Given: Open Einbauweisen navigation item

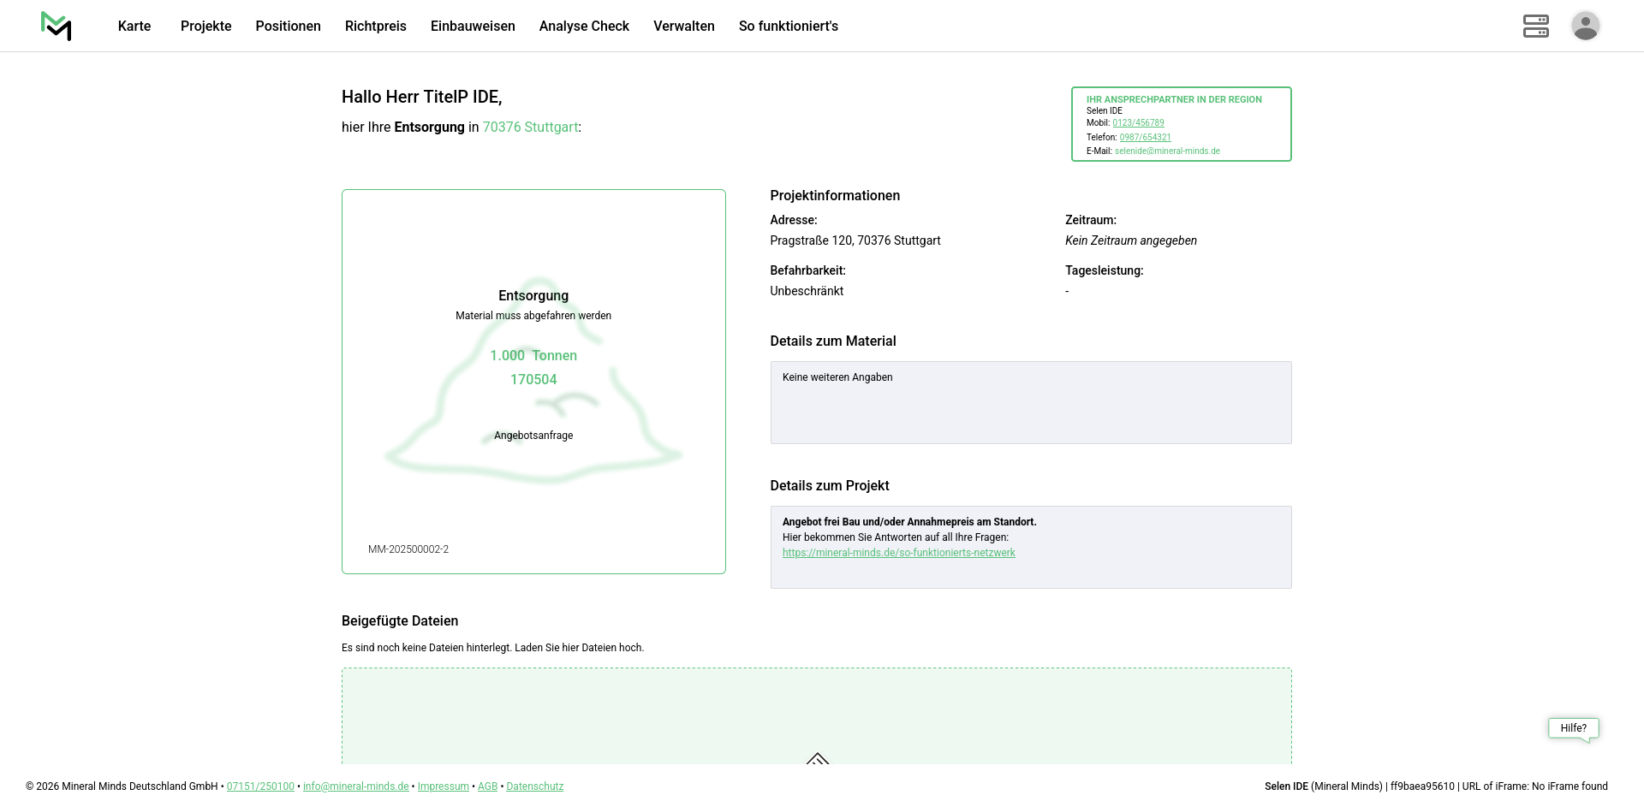Looking at the screenshot, I should coord(473,26).
